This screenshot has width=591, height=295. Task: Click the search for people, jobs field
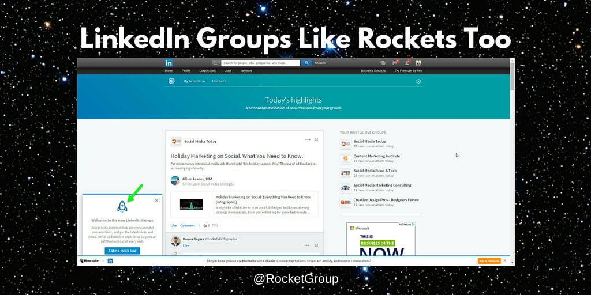tap(260, 63)
